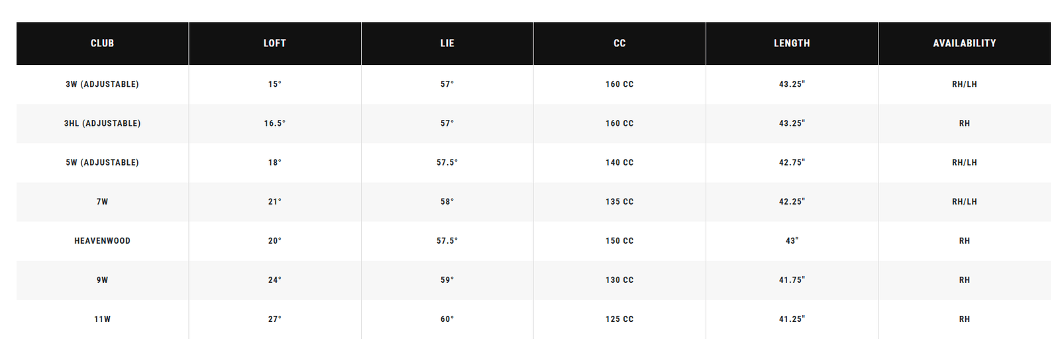Image resolution: width=1060 pixels, height=349 pixels.
Task: Select the 3W (Adjustable) club cell
Action: 102,84
